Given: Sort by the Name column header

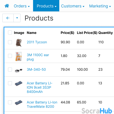Looking at the screenshot, I should (32, 33).
